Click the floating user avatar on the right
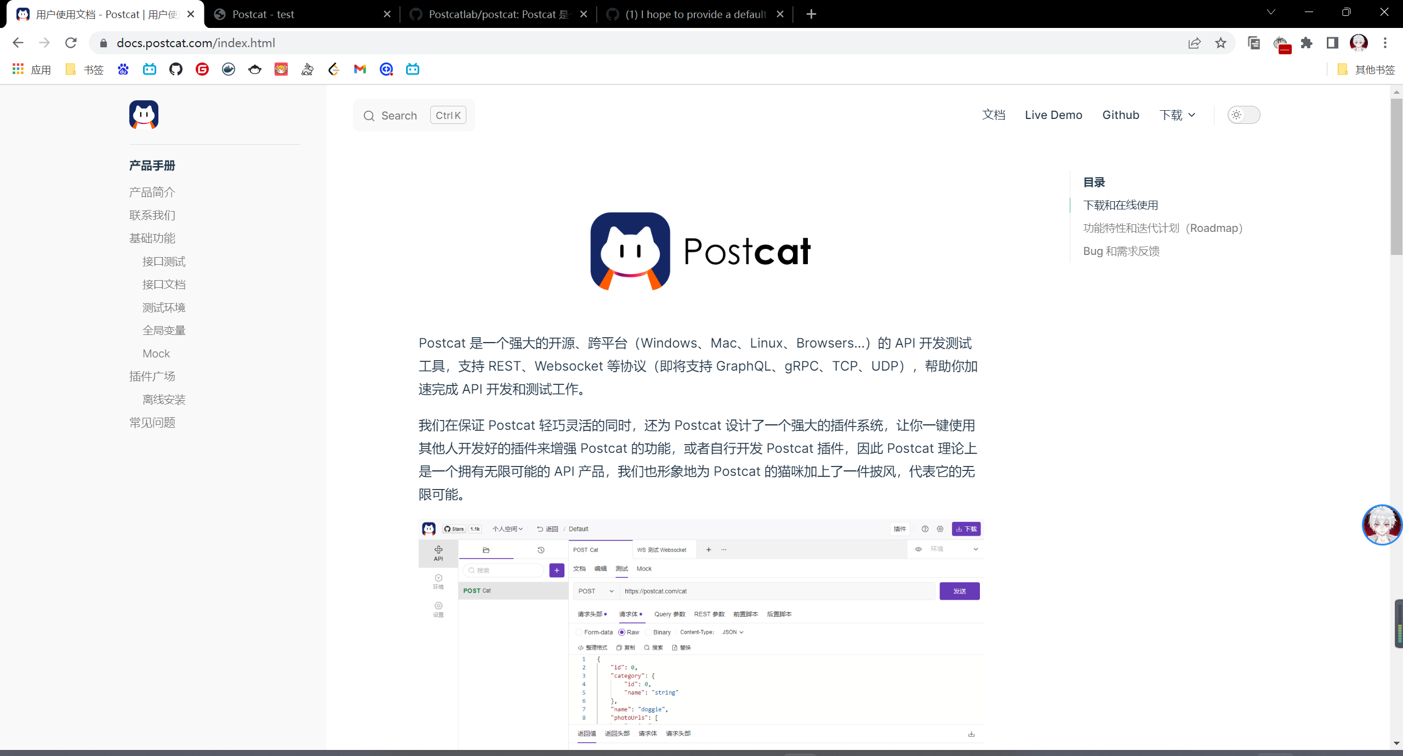This screenshot has width=1403, height=756. 1382,525
